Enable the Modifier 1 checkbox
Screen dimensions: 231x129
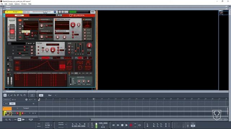pos(40,20)
